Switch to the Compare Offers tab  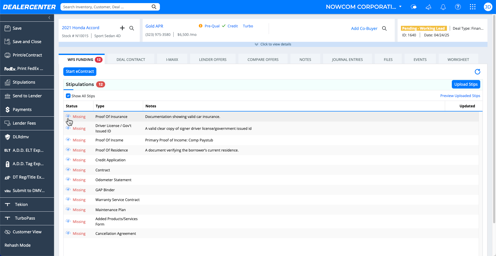(x=263, y=60)
